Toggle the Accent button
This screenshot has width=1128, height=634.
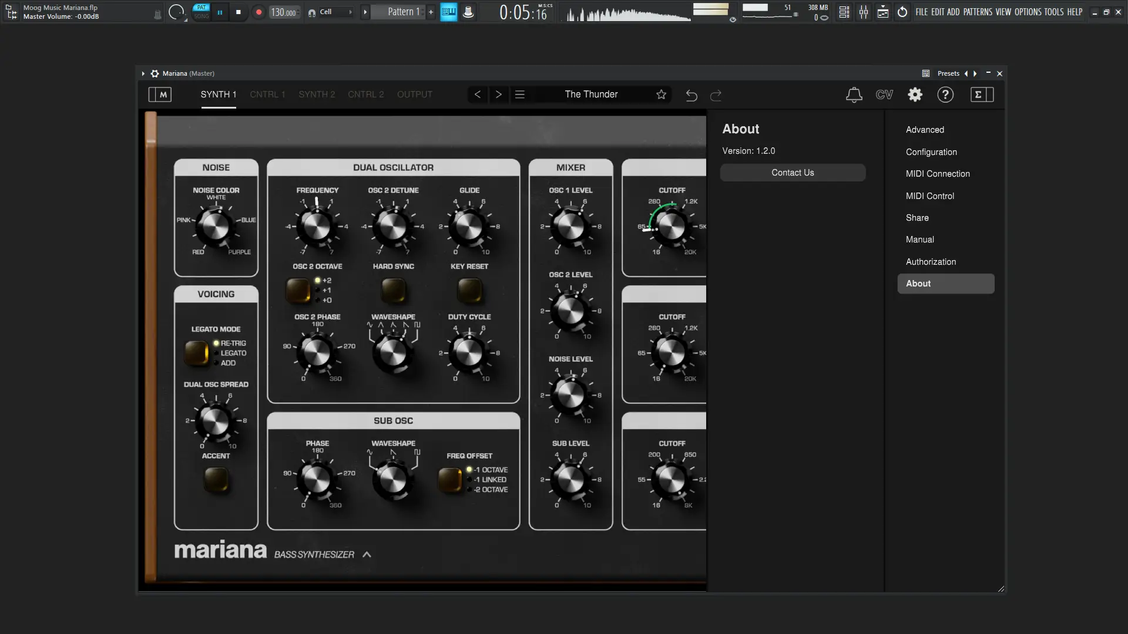click(216, 479)
